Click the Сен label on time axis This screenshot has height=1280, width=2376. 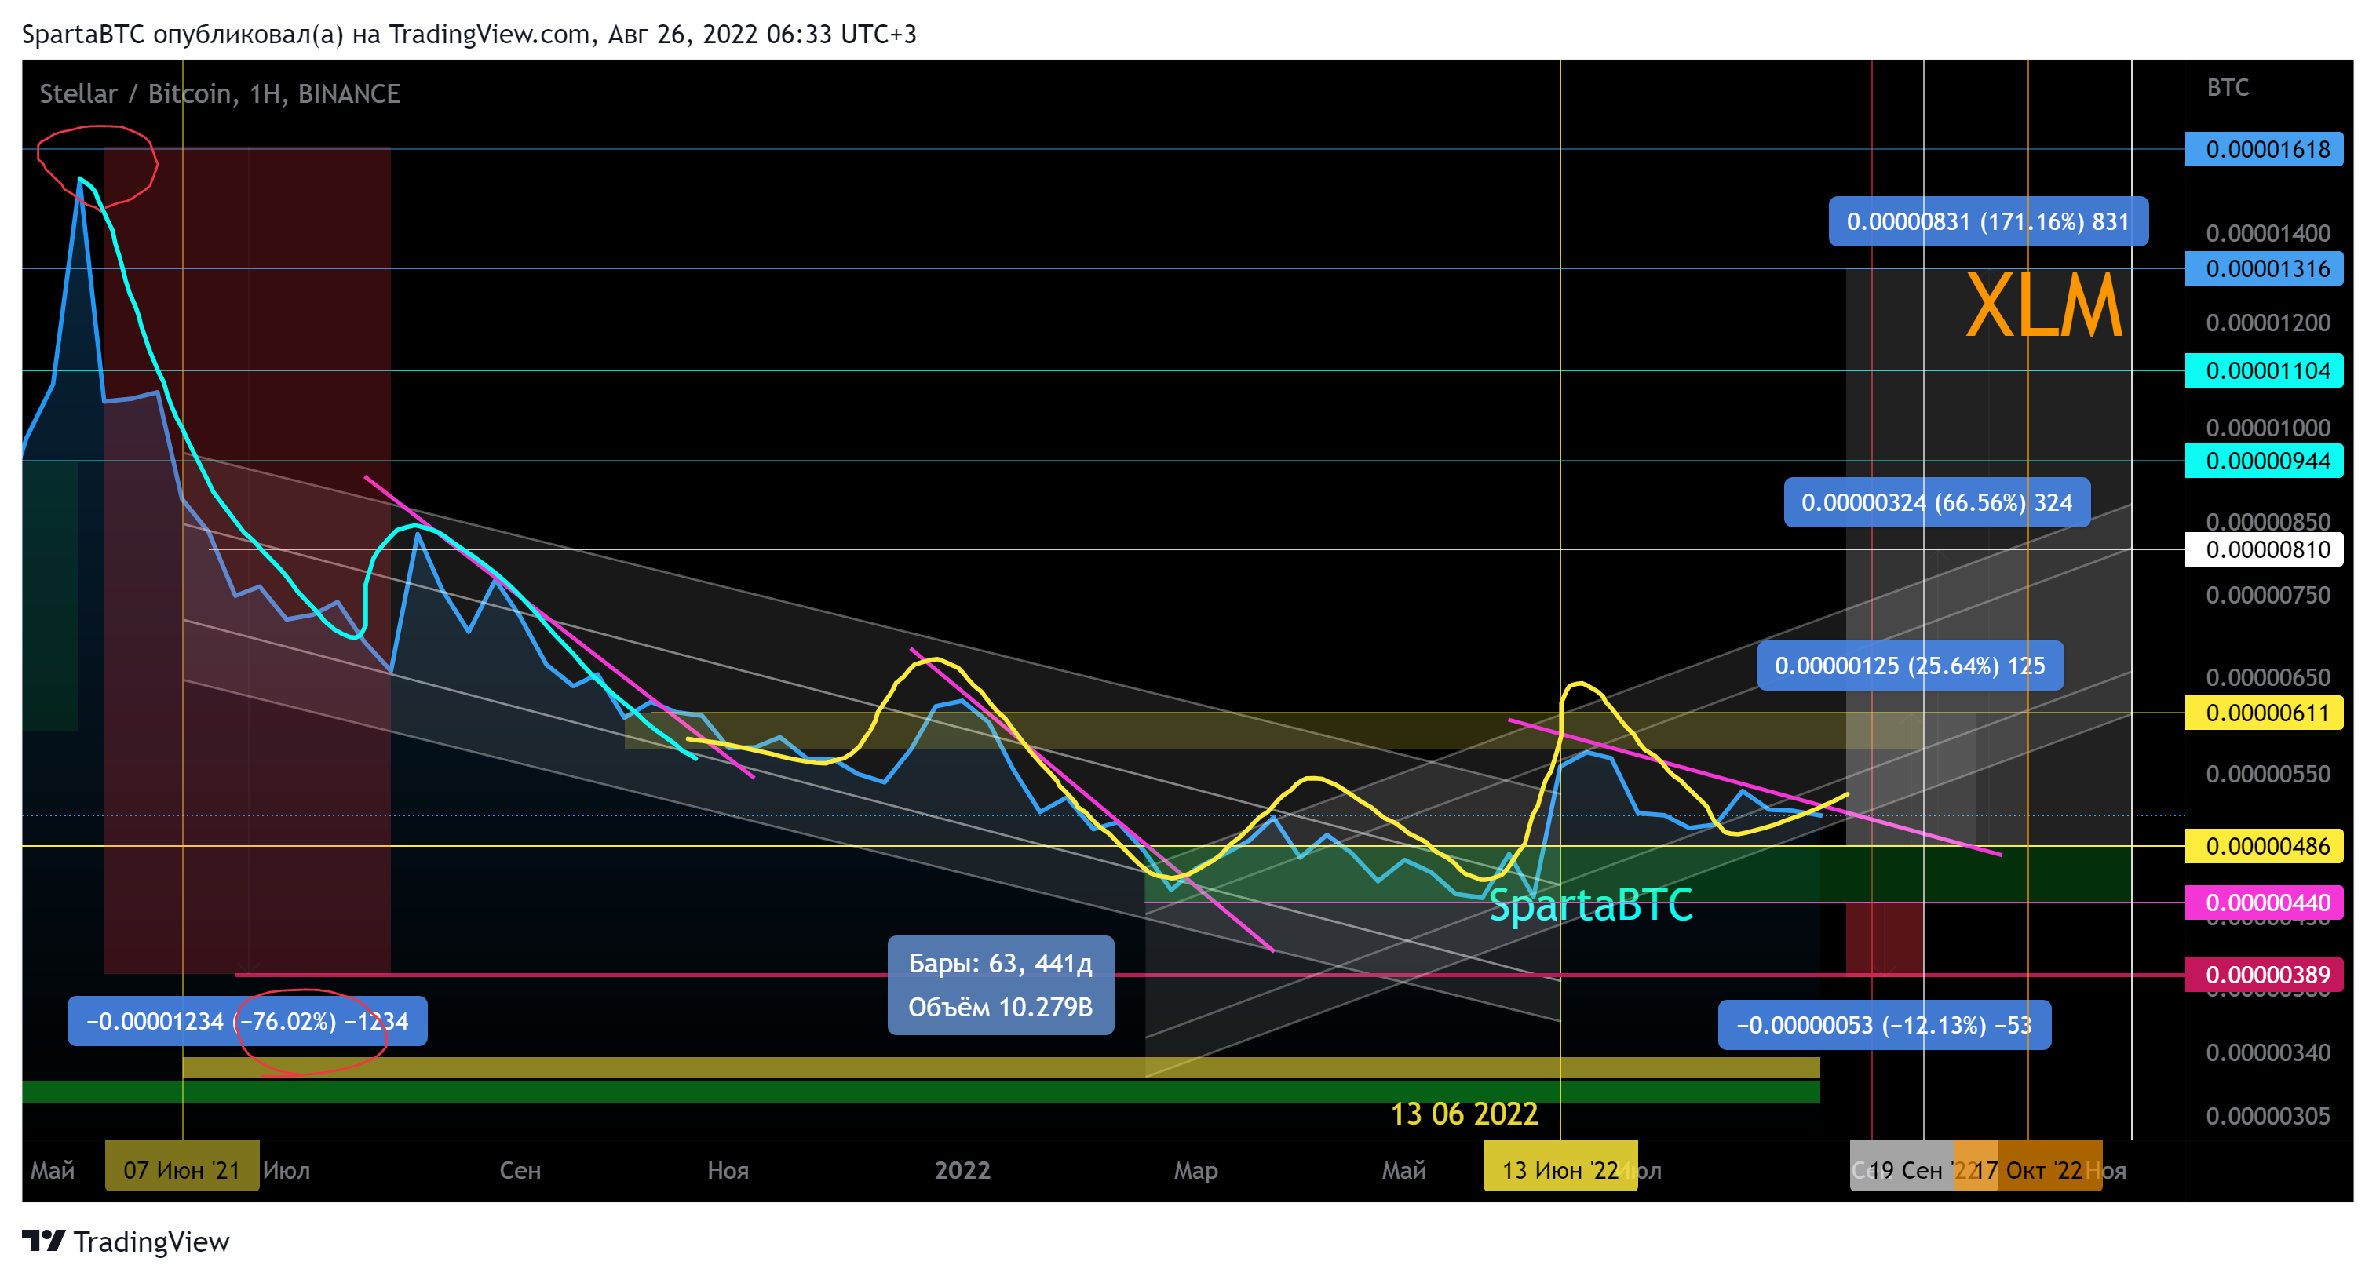coord(520,1170)
